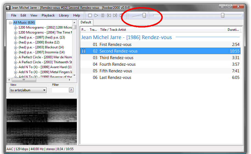Select A Perfect Circle [2000] Mer de Noms
This screenshot has width=251, height=154.
tap(45, 57)
